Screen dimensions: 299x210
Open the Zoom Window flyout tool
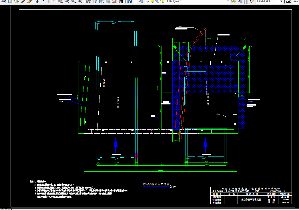tap(73, 1)
